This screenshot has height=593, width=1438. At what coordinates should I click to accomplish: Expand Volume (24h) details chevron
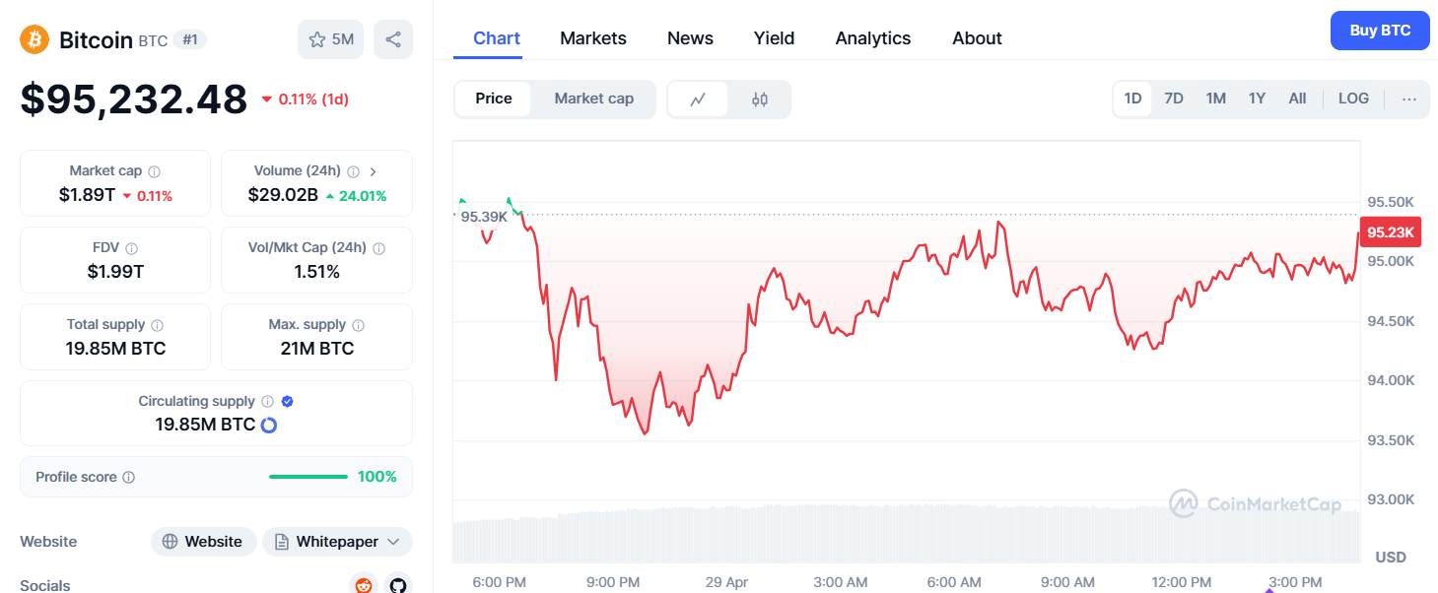(373, 171)
